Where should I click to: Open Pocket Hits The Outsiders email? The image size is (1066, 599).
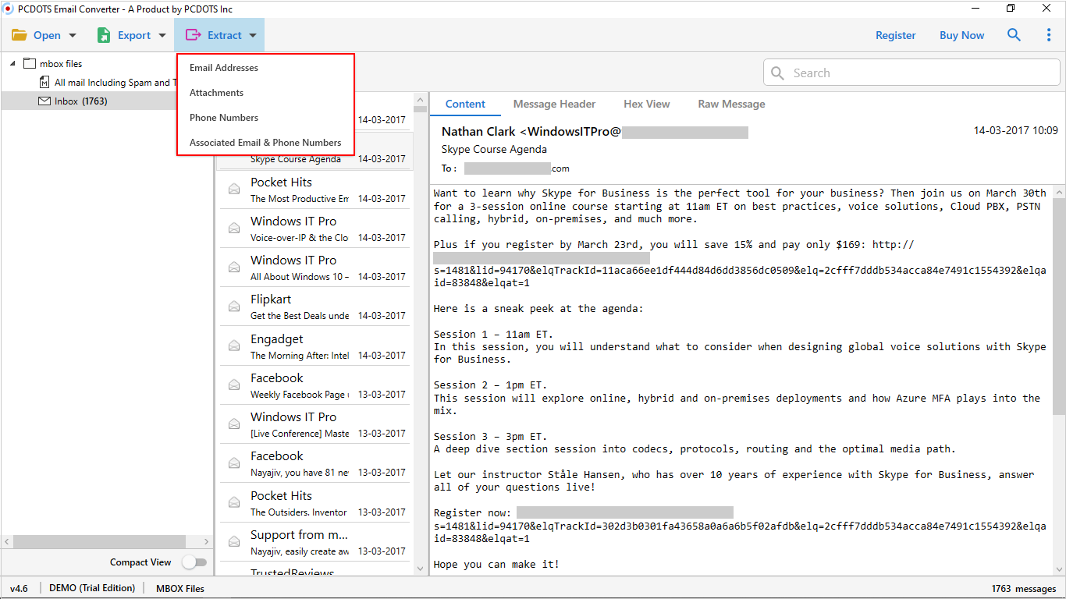(314, 503)
